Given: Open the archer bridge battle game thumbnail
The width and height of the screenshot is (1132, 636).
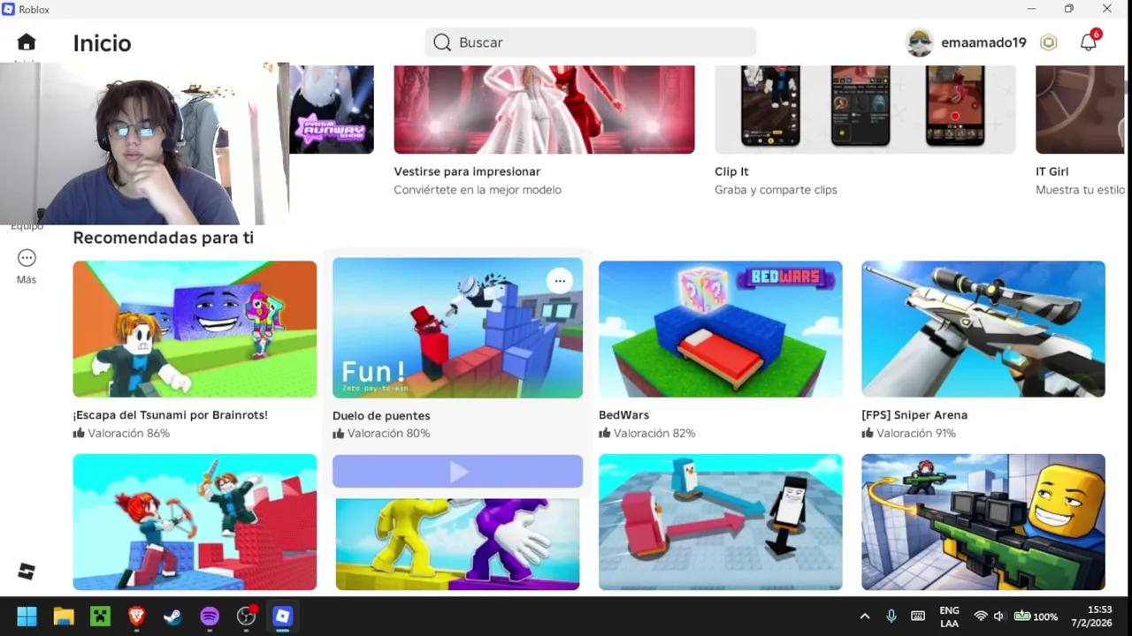Looking at the screenshot, I should [195, 522].
